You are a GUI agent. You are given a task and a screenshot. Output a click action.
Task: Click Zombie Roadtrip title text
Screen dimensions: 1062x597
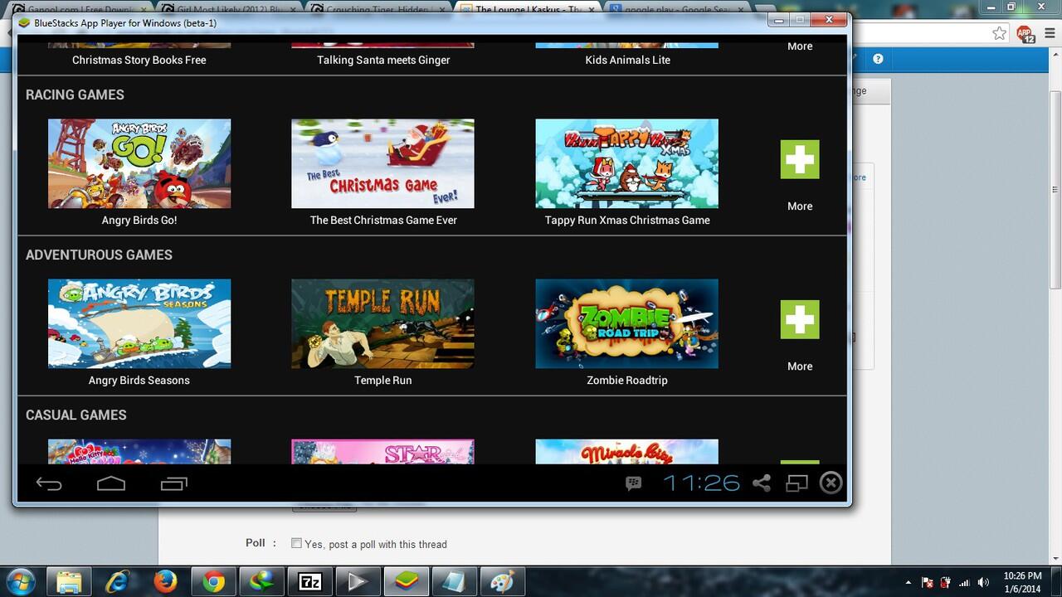point(627,381)
